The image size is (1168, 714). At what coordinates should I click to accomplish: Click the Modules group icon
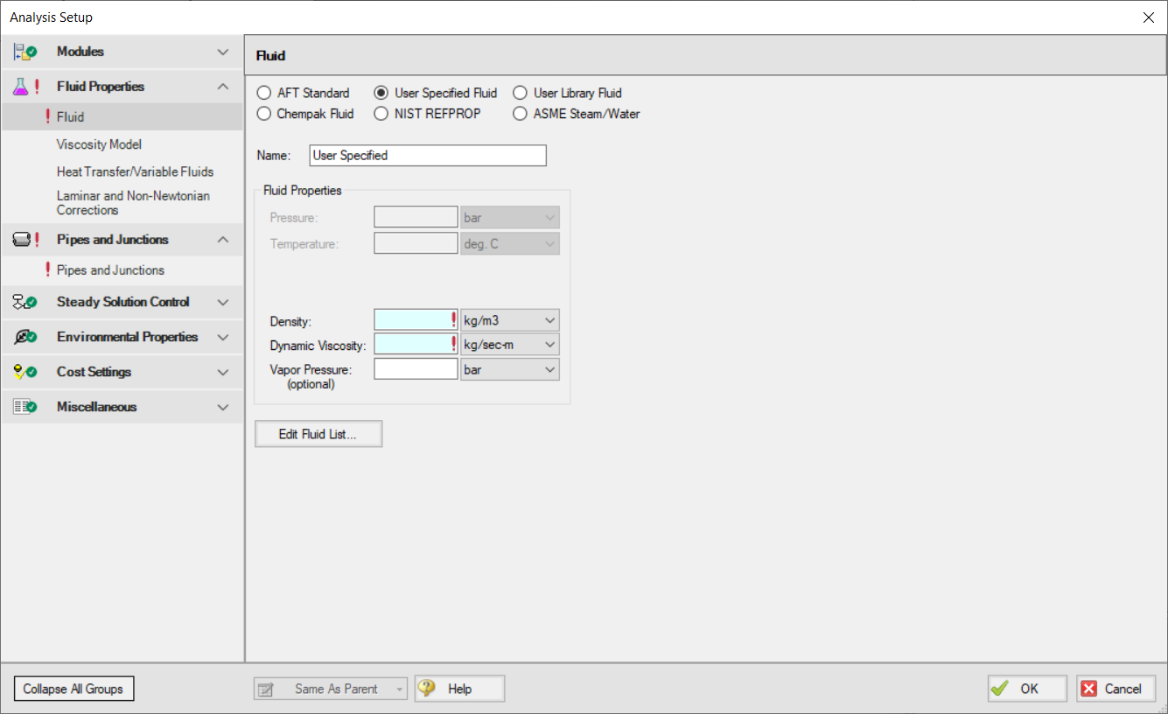click(x=24, y=51)
